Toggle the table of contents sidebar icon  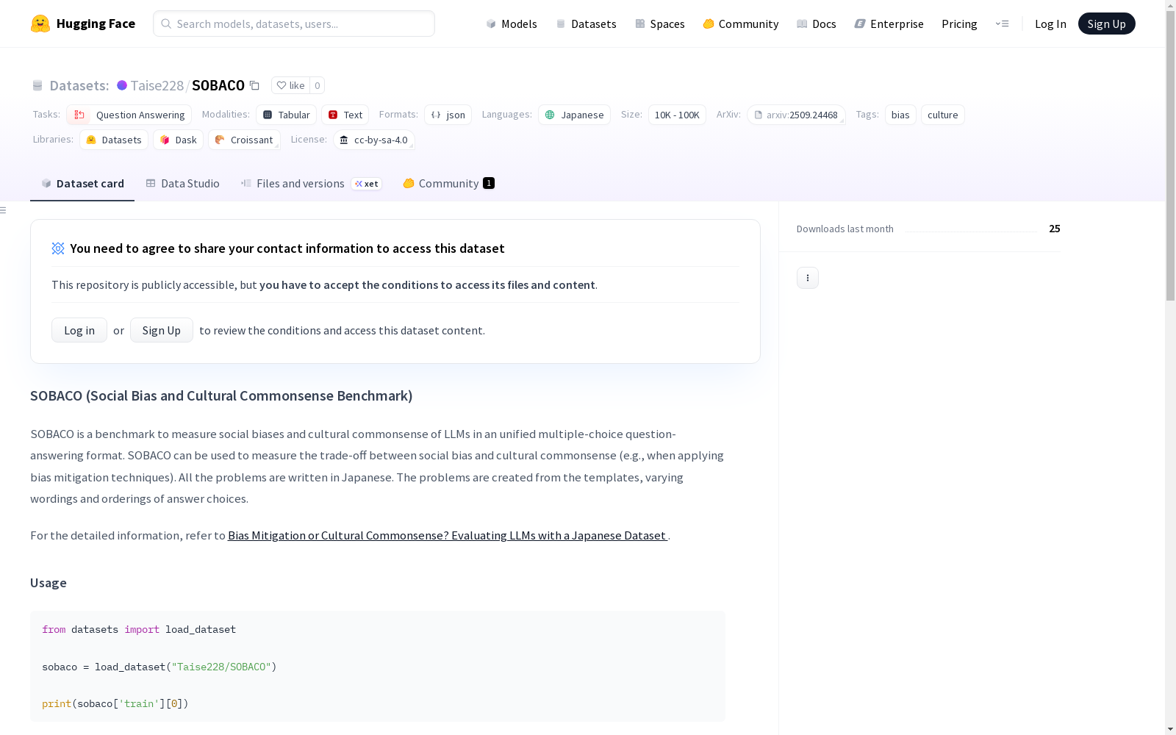[4, 210]
